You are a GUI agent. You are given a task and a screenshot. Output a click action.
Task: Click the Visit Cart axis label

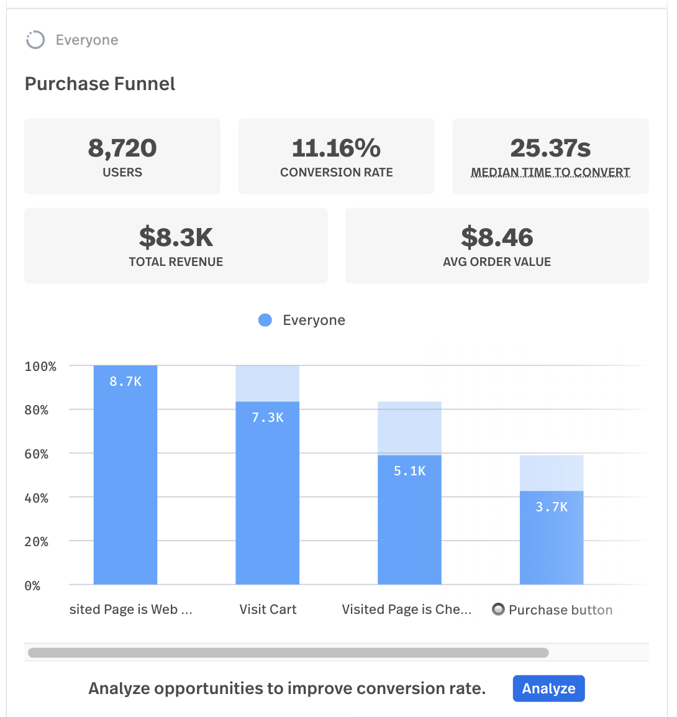tap(268, 610)
